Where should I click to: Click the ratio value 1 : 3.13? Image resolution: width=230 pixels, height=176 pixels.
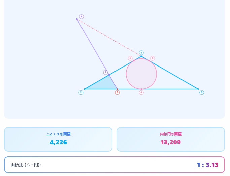coord(207,165)
